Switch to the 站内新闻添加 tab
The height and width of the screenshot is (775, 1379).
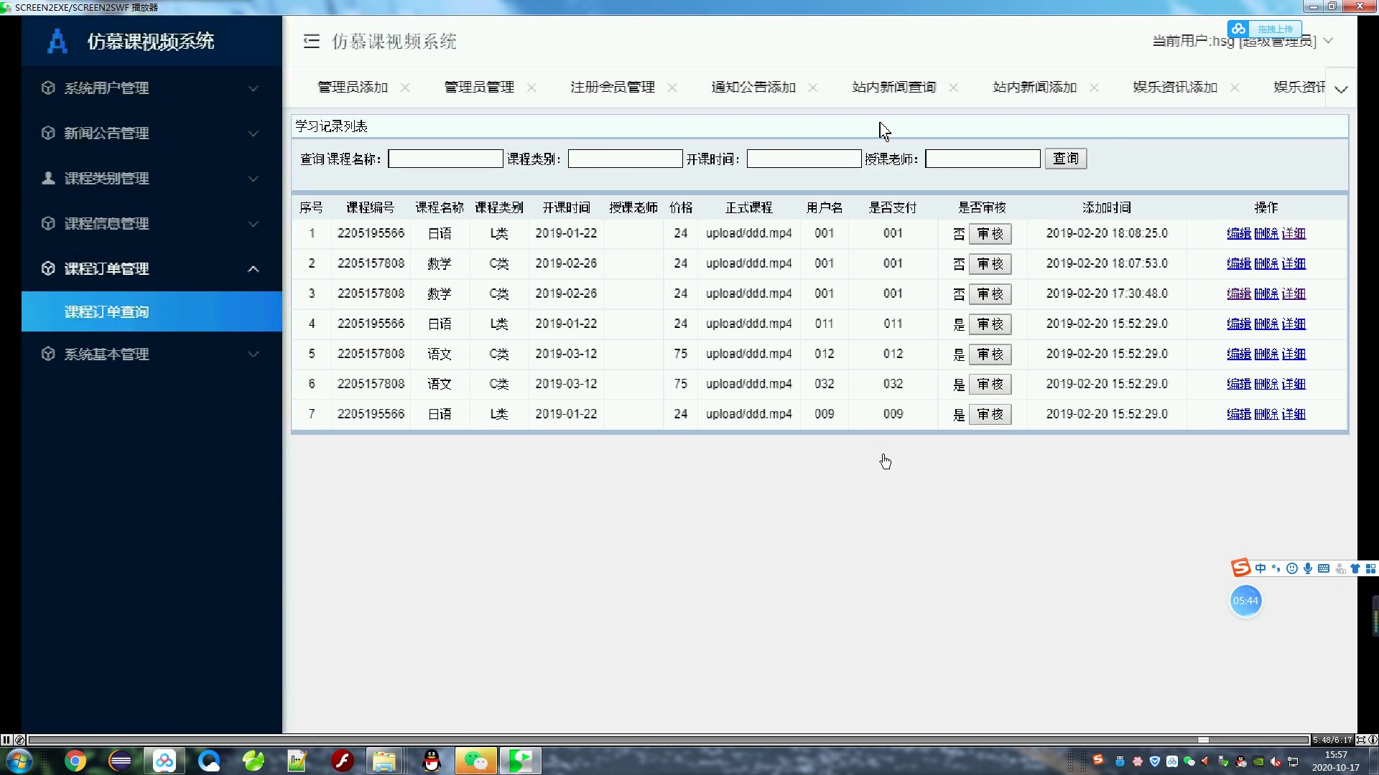1035,88
